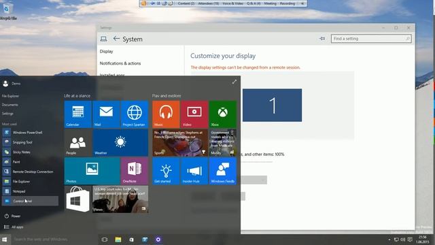Image resolution: width=435 pixels, height=245 pixels.
Task: Open the Store tile
Action: pyautogui.click(x=78, y=199)
